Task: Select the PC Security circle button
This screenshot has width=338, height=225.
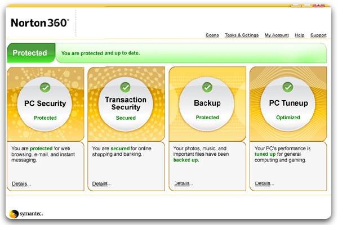Action: pyautogui.click(x=45, y=104)
